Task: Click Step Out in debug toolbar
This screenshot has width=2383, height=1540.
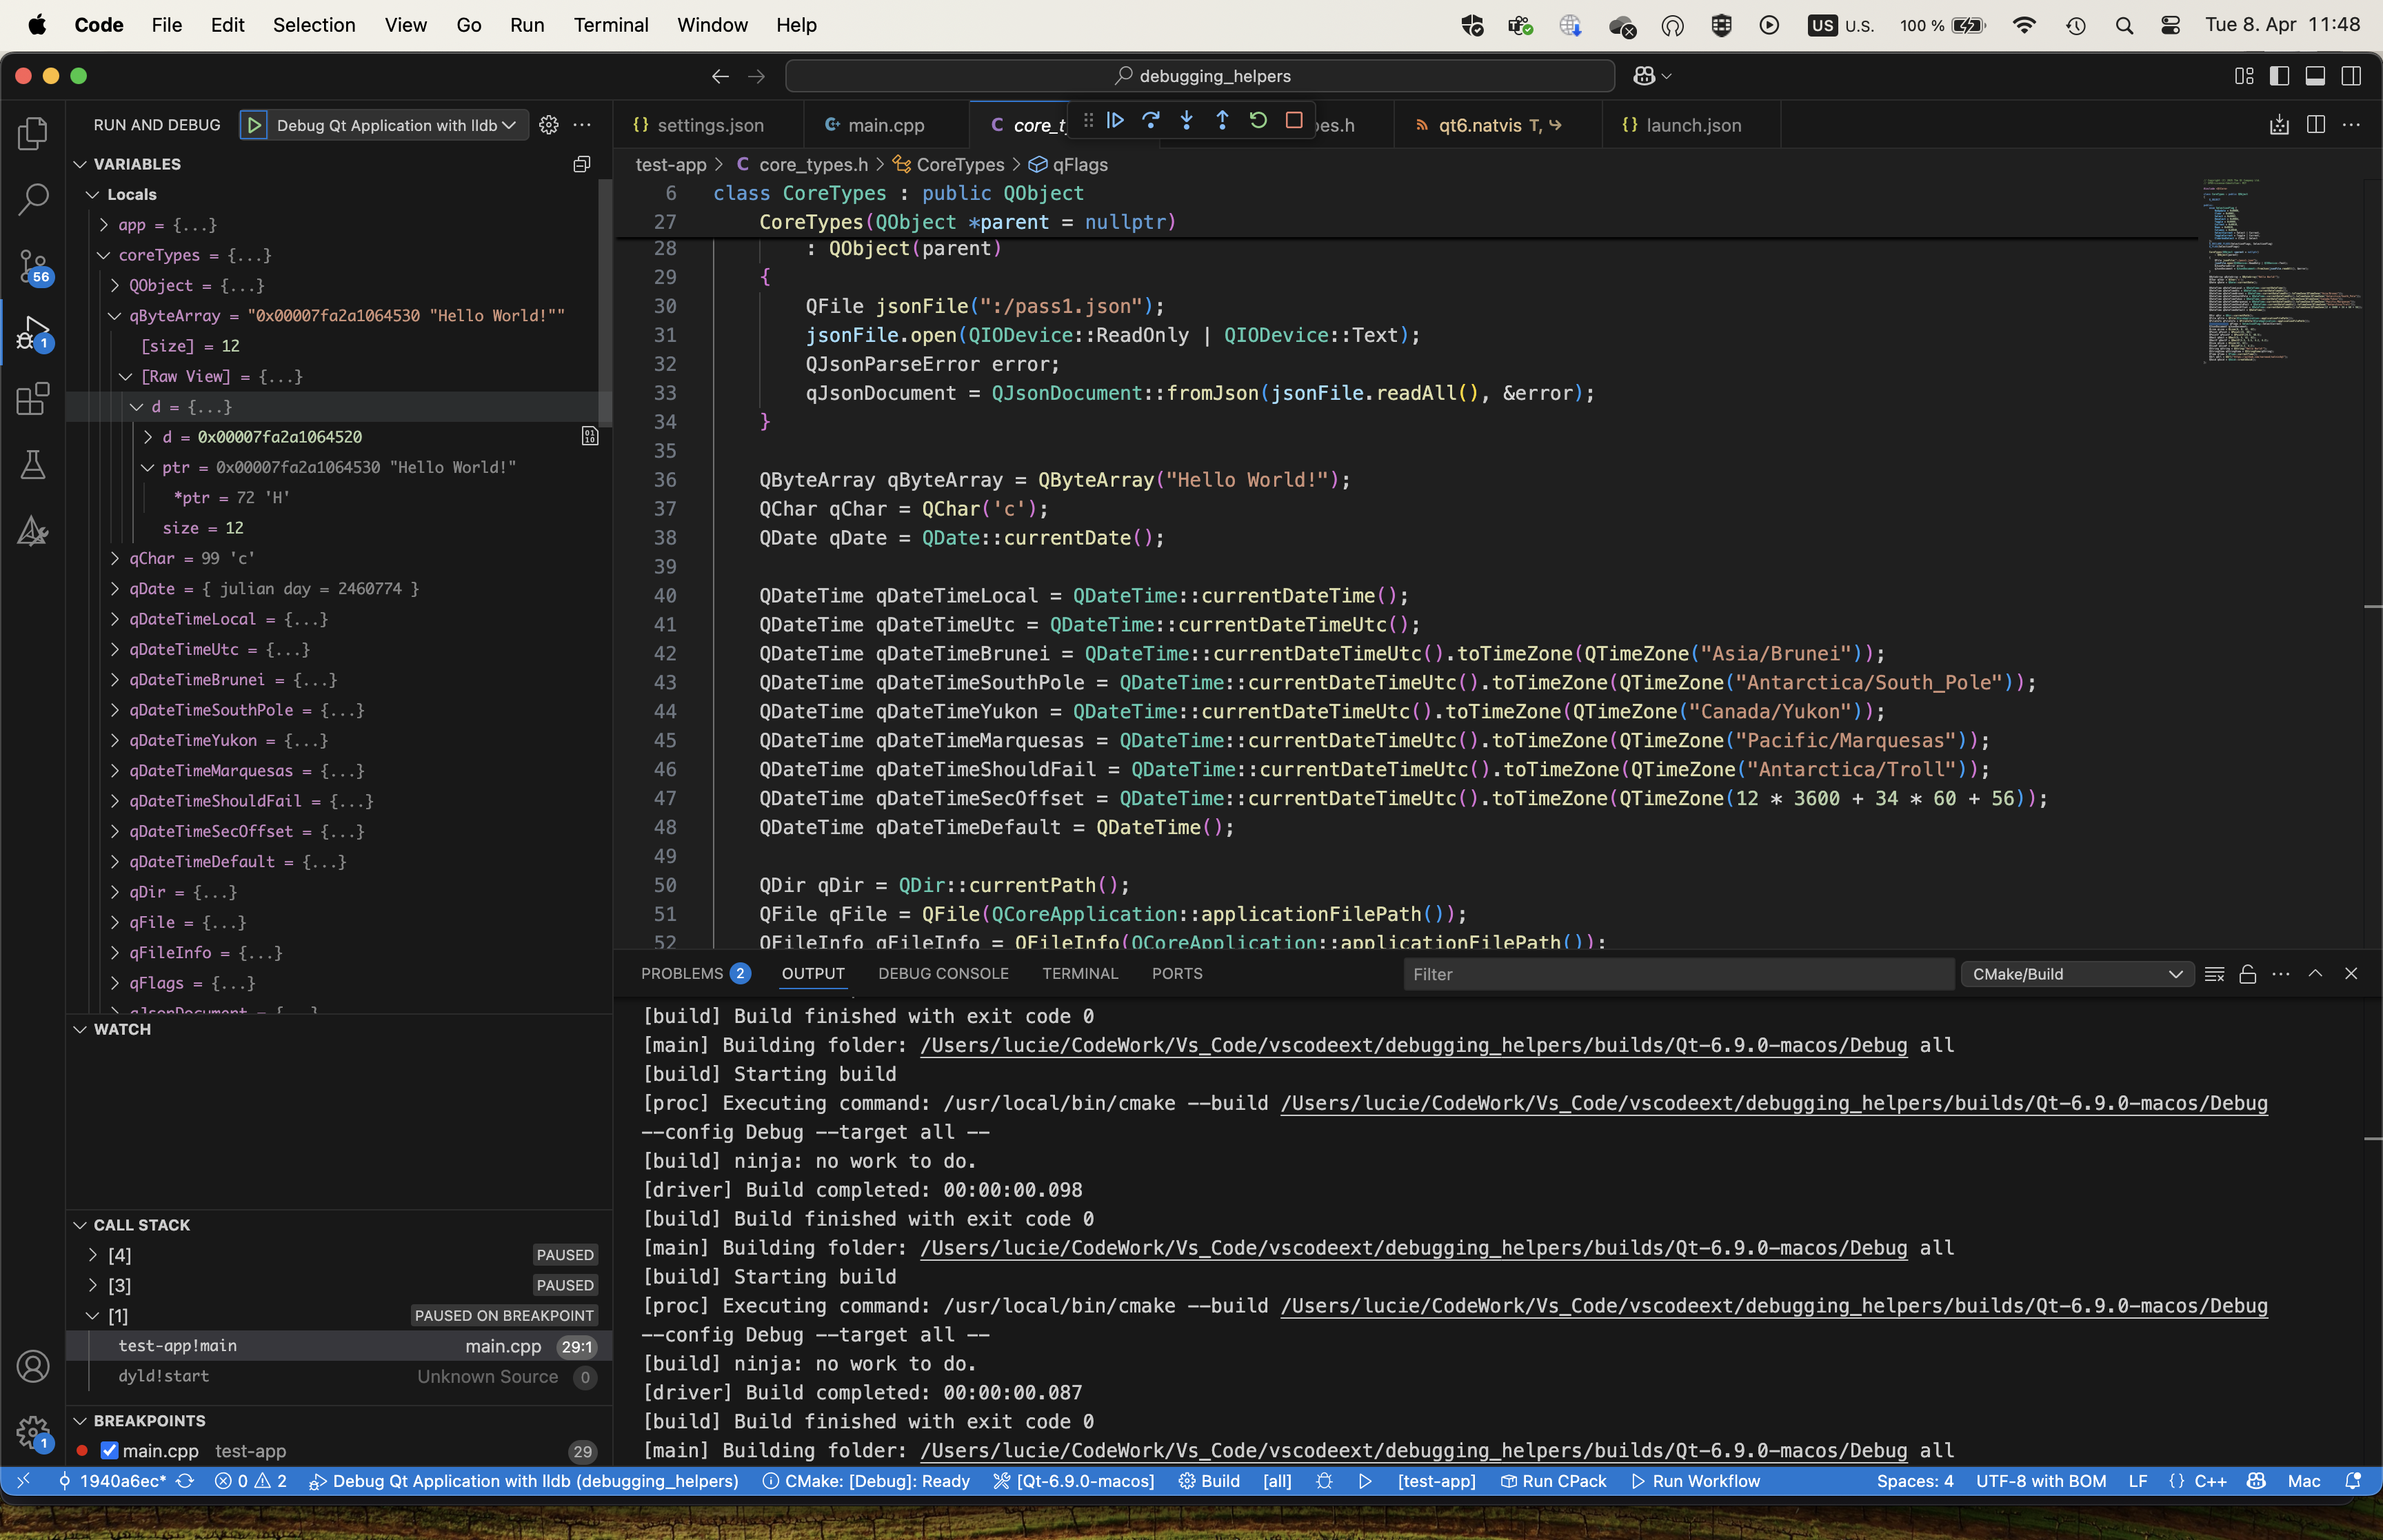Action: point(1222,120)
